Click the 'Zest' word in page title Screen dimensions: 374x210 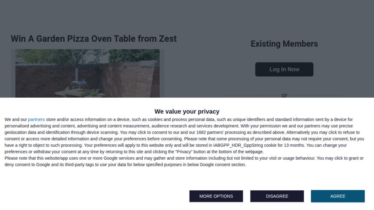point(168,39)
